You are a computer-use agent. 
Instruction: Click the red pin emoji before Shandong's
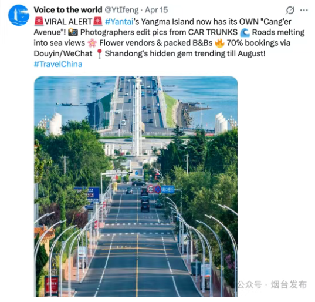pos(99,53)
